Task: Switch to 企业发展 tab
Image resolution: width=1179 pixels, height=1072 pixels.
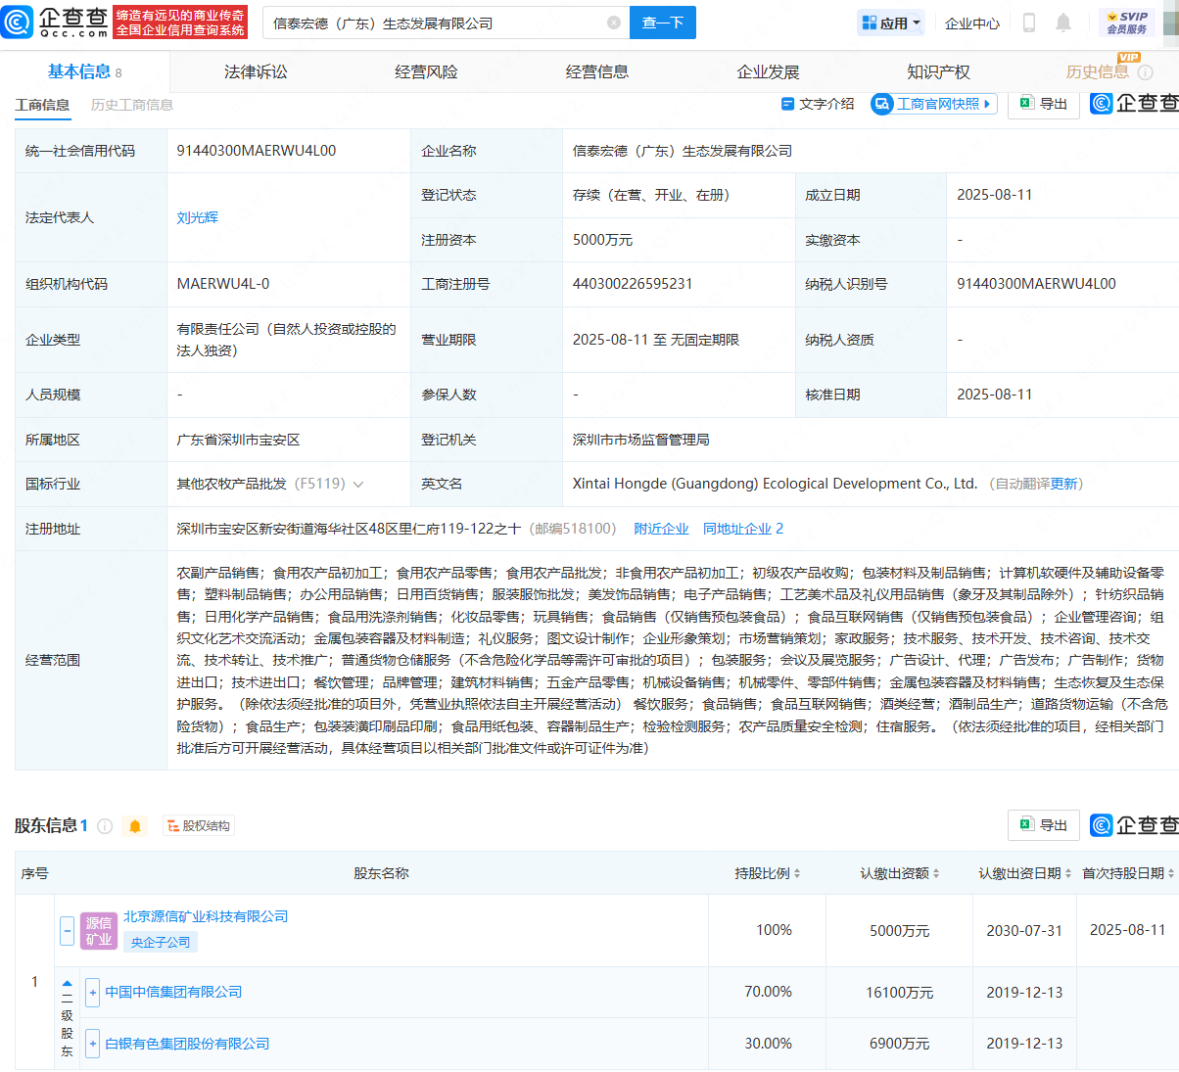Action: [768, 71]
